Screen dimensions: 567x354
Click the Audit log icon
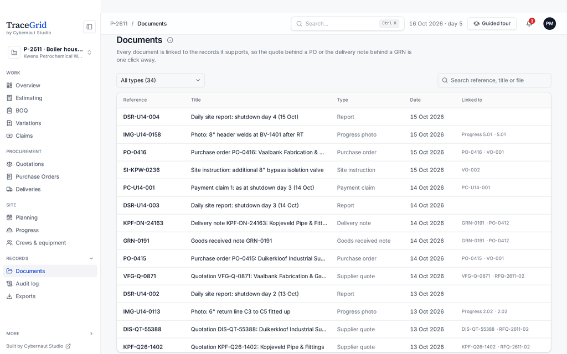9,284
